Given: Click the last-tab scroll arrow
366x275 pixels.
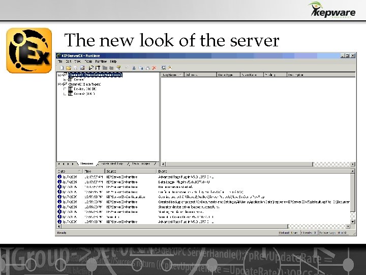Looking at the screenshot, I should 73,164.
